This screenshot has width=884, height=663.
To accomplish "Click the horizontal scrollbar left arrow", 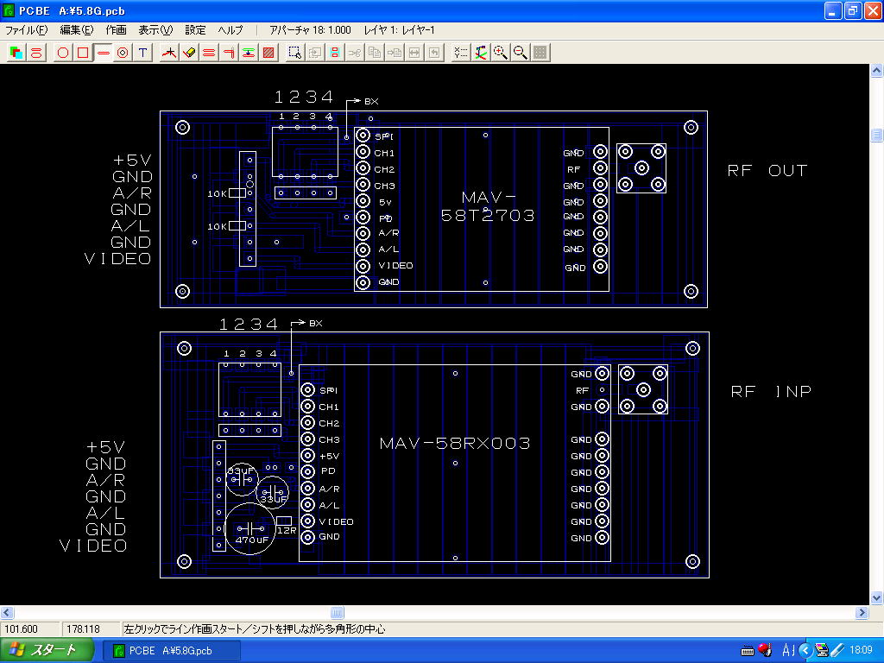I will 7,612.
